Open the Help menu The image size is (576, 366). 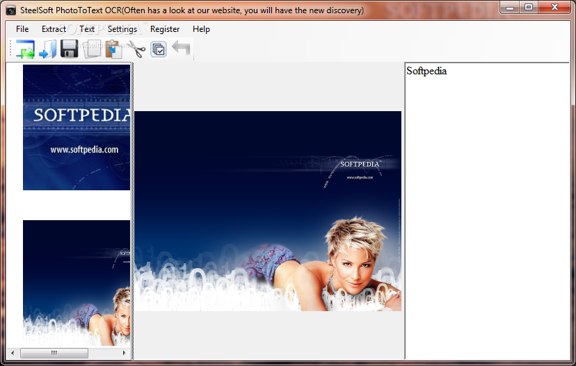[201, 29]
